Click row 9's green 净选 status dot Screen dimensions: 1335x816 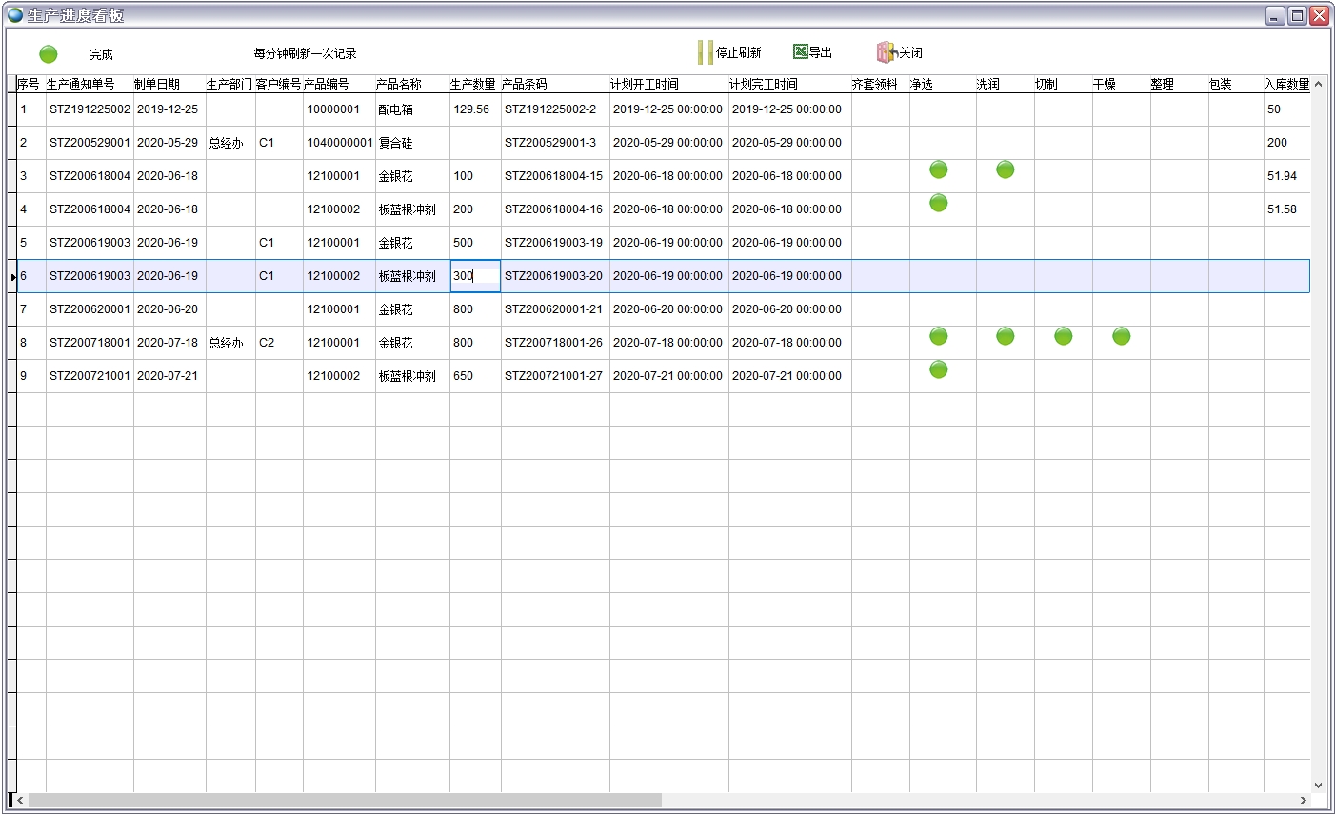click(938, 369)
